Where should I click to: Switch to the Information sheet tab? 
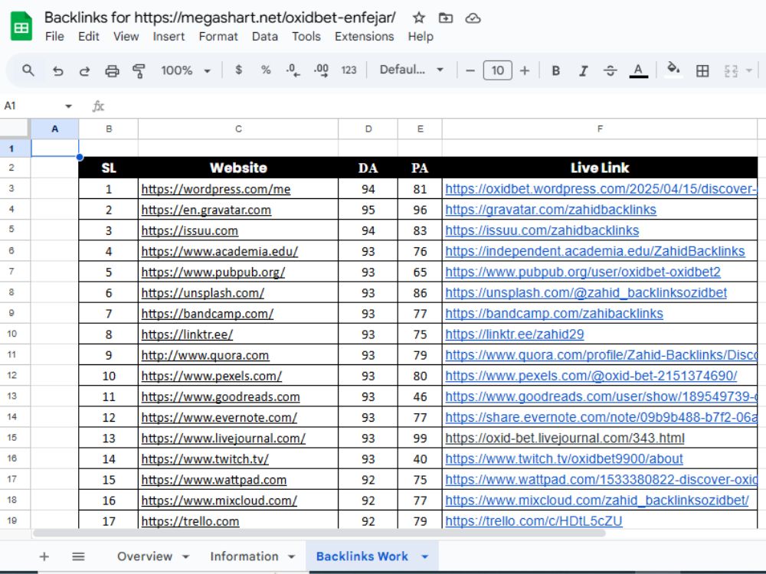click(244, 556)
